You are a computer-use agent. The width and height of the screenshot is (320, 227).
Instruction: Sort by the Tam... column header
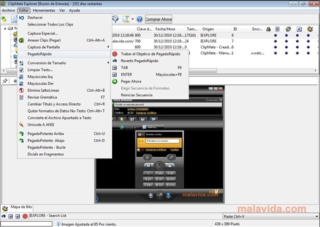[x=192, y=29]
